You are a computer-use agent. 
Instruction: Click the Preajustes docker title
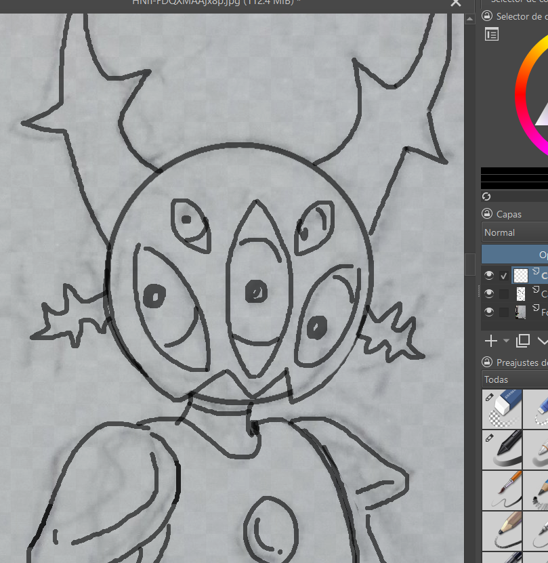[x=522, y=362]
